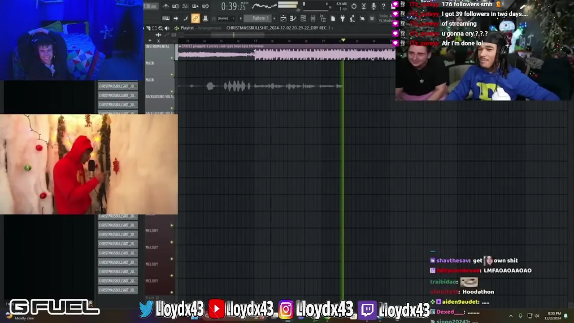Click the document pages icon in toolbar
This screenshot has height=323, width=574.
(333, 18)
